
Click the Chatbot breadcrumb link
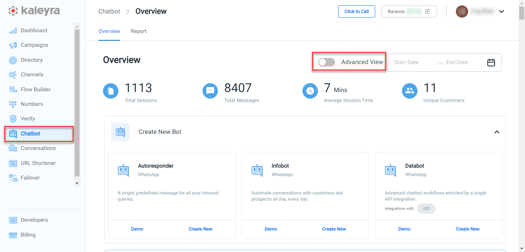pos(109,12)
